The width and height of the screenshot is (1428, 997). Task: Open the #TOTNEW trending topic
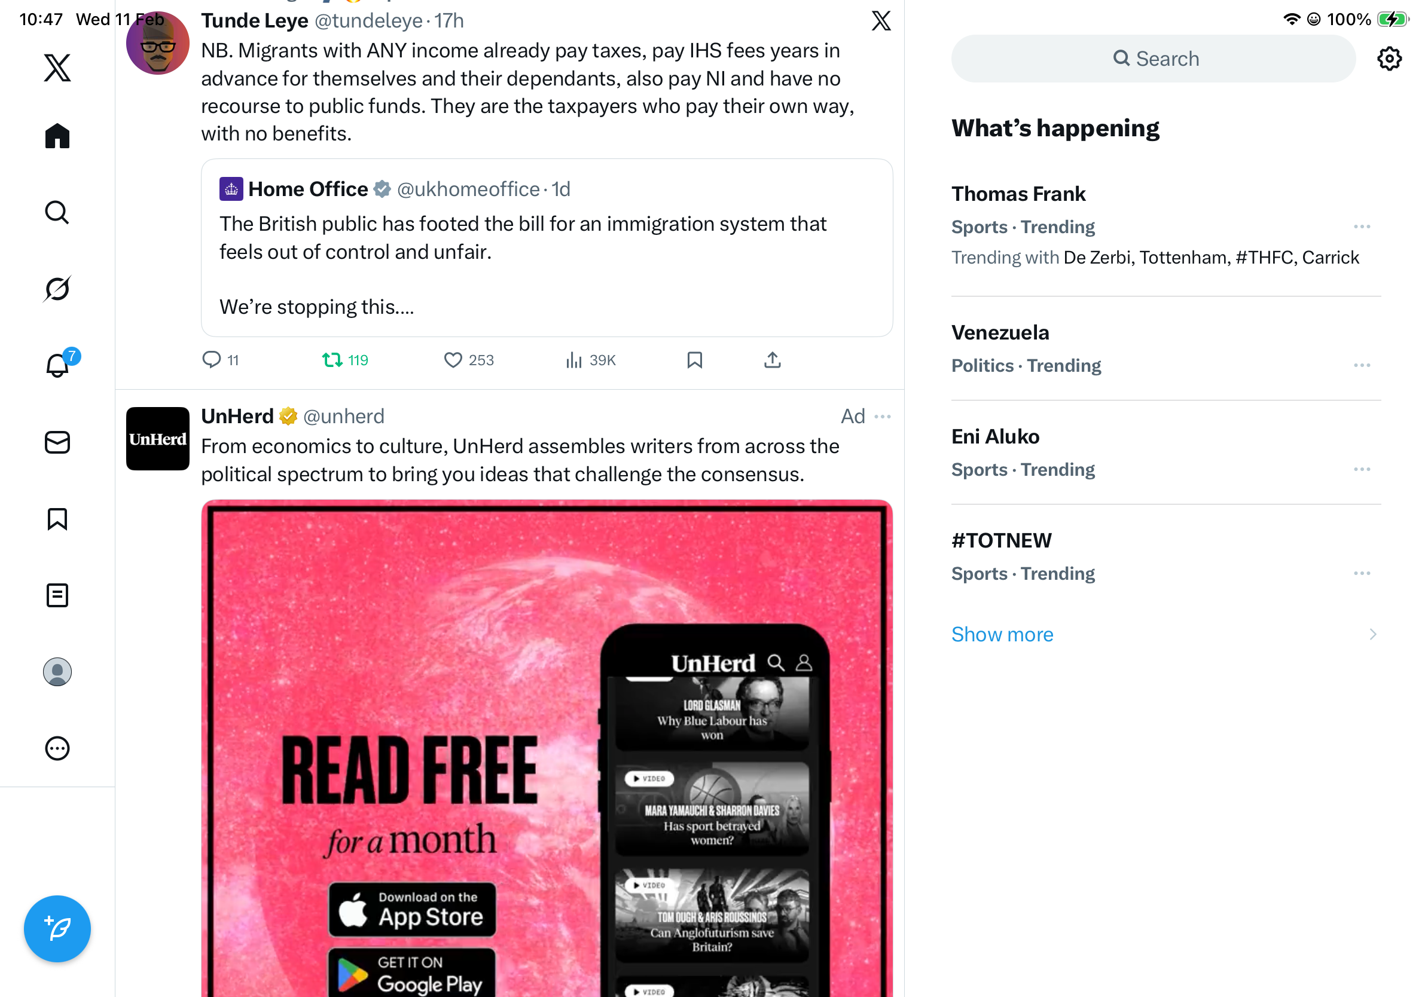pos(1165,556)
